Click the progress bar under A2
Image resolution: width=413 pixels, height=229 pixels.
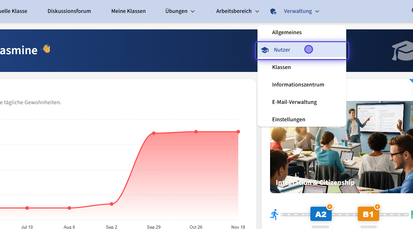point(321,227)
